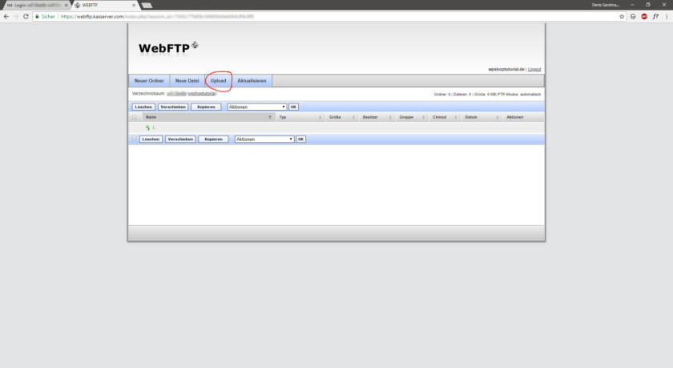Viewport: 673px width, 368px height.
Task: Bookmark this page with the star icon
Action: (x=622, y=16)
